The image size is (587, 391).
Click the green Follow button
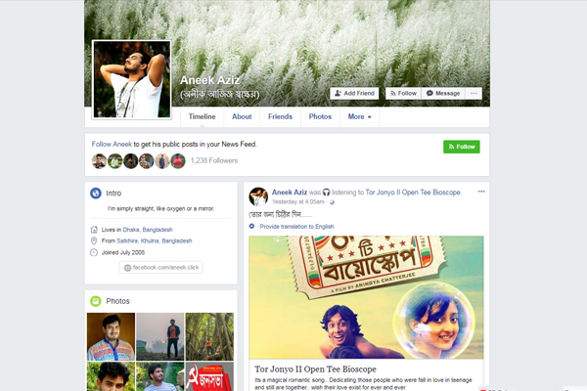click(x=462, y=147)
